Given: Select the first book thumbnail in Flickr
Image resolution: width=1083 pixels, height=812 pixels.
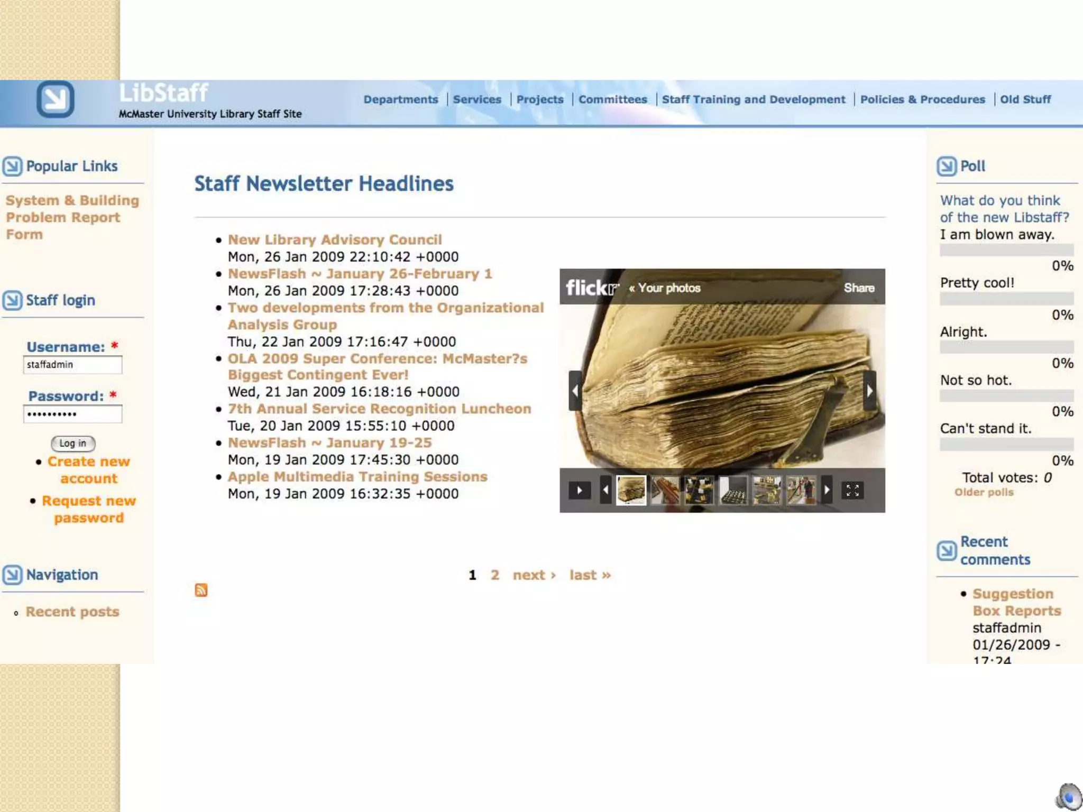Looking at the screenshot, I should (x=631, y=490).
